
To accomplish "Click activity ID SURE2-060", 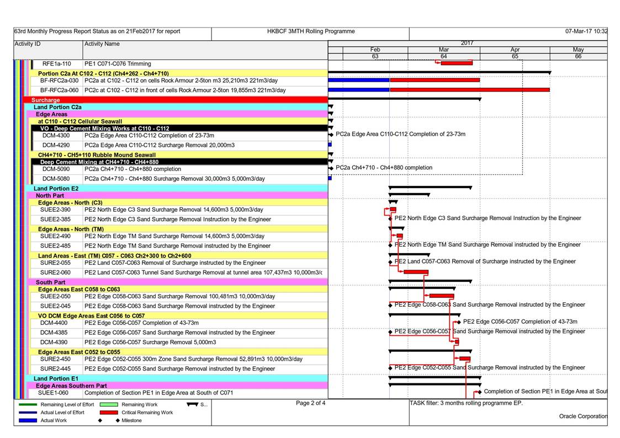I will tap(55, 272).
